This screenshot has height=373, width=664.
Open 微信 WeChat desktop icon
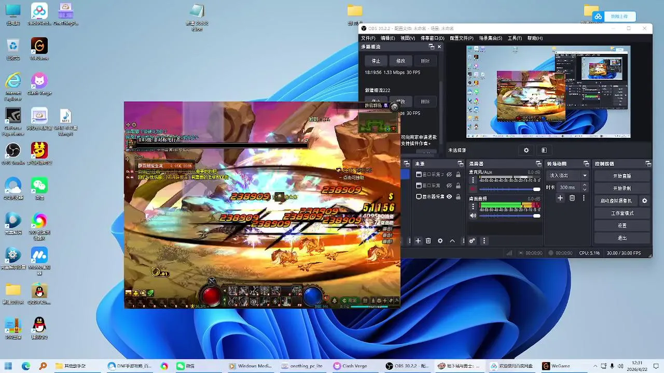39,189
